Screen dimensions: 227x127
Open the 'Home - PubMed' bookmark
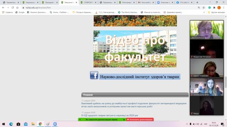pos(59,12)
